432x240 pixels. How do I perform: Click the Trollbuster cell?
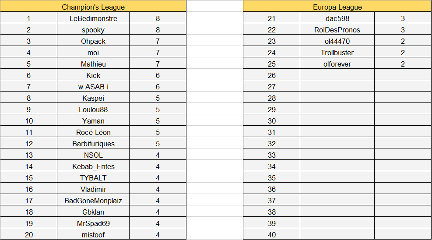point(337,53)
